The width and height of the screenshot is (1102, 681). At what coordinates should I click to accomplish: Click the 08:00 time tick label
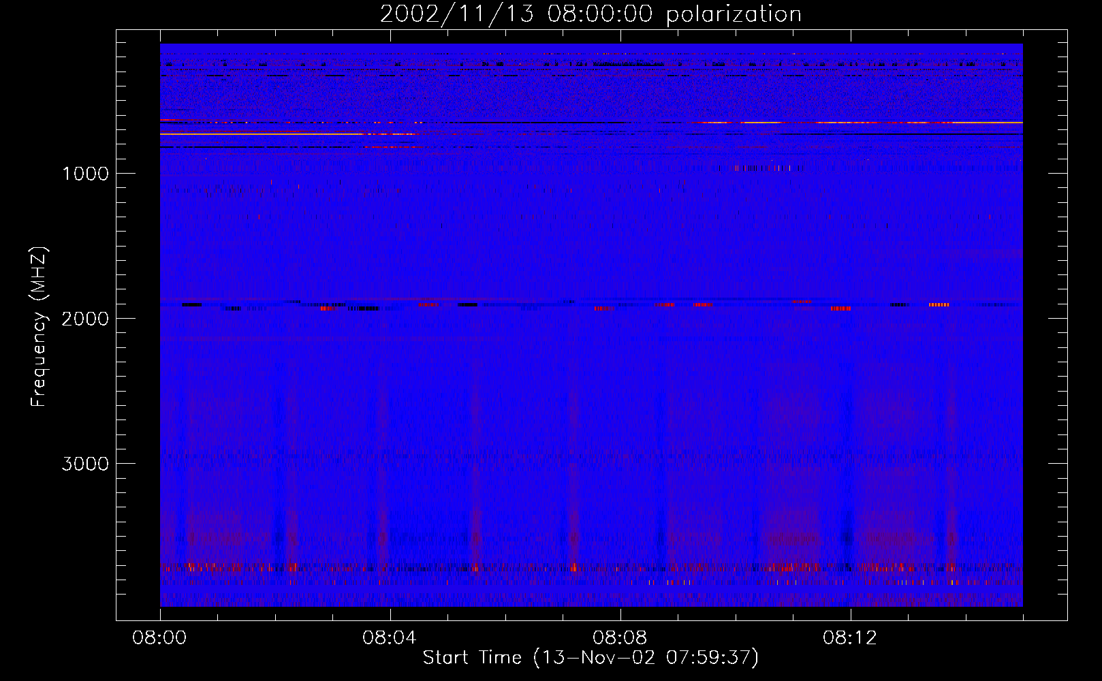coord(160,638)
